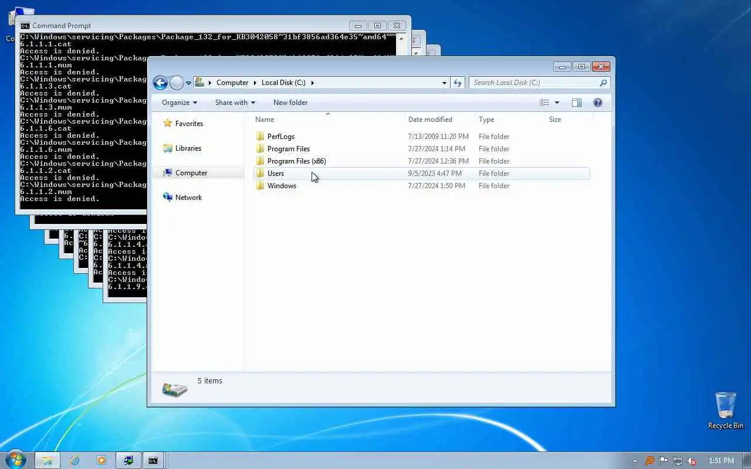Select the Program Files (x86) folder
Screen dimensions: 751x469
[x=296, y=161]
